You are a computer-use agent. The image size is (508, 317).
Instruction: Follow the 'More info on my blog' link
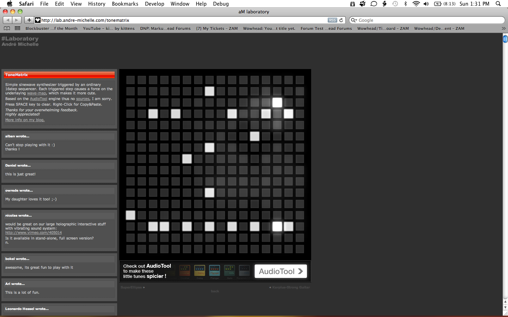[25, 120]
